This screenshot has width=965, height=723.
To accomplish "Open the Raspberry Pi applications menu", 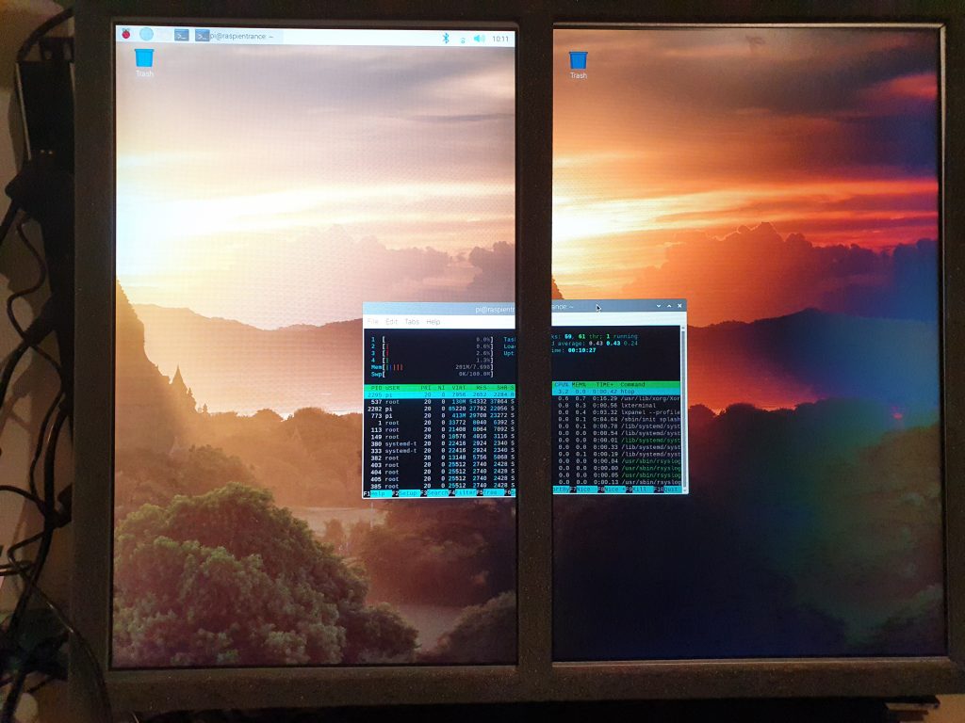I will (126, 34).
